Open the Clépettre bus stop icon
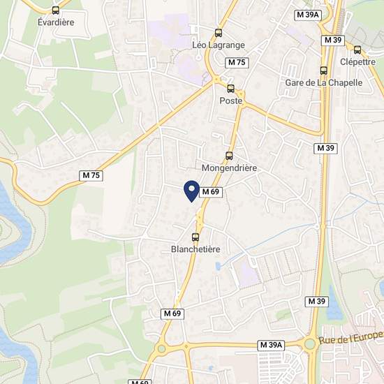This screenshot has height=384, width=384. click(357, 50)
